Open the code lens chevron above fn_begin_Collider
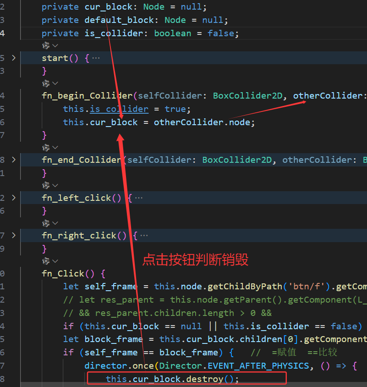 [x=55, y=83]
